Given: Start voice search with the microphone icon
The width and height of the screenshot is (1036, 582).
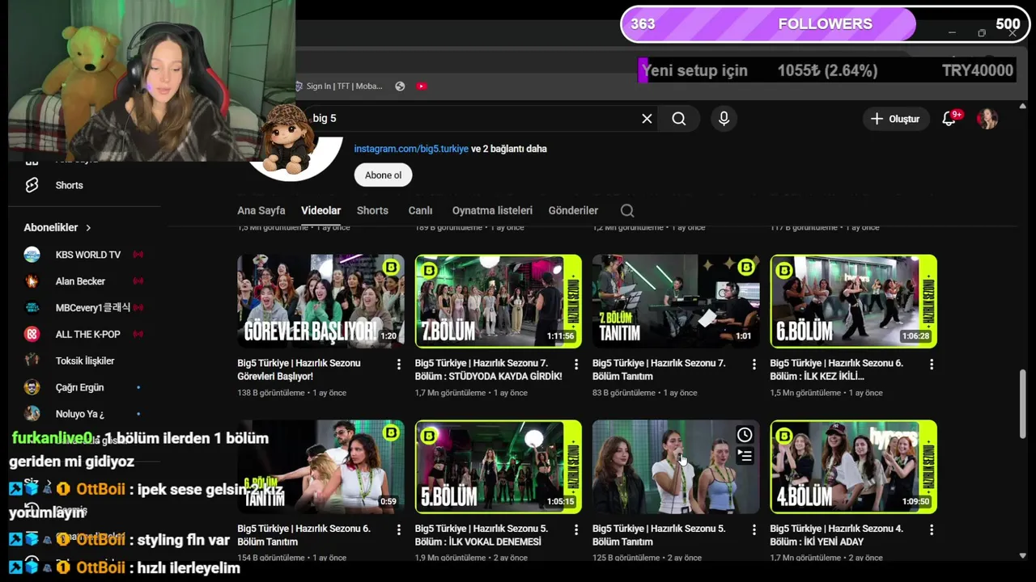Looking at the screenshot, I should (x=724, y=119).
